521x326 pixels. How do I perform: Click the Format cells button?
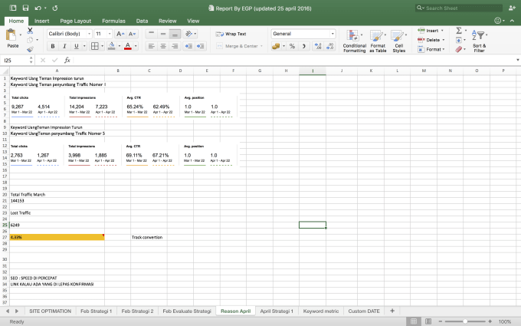tap(431, 49)
